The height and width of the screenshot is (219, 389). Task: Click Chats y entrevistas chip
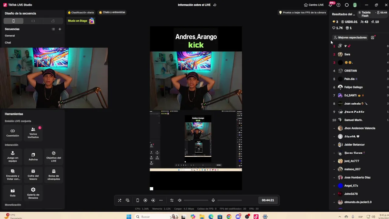[112, 12]
